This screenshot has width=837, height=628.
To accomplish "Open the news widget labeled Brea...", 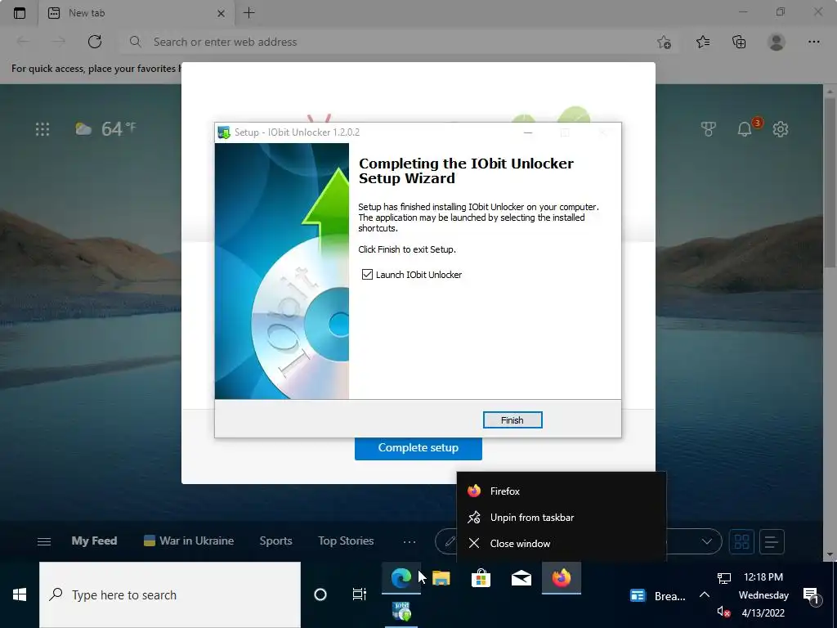I will [x=658, y=596].
